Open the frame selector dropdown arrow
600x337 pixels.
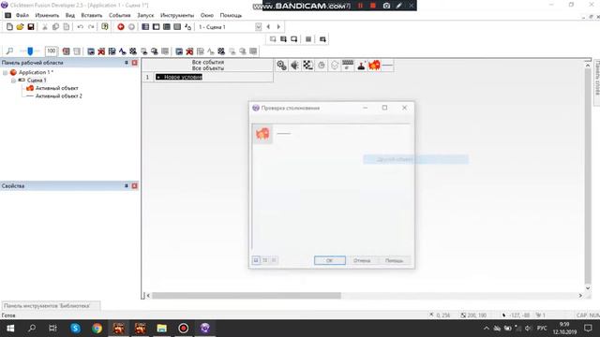pos(259,27)
